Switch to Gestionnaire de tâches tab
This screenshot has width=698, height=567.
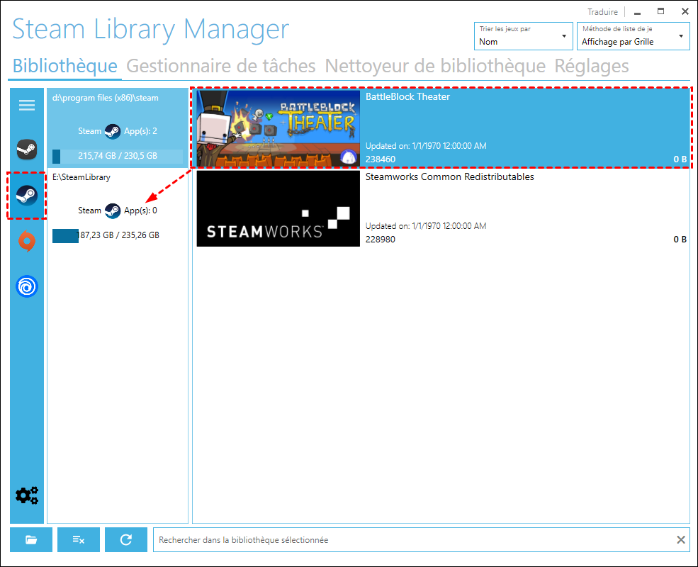(x=221, y=66)
